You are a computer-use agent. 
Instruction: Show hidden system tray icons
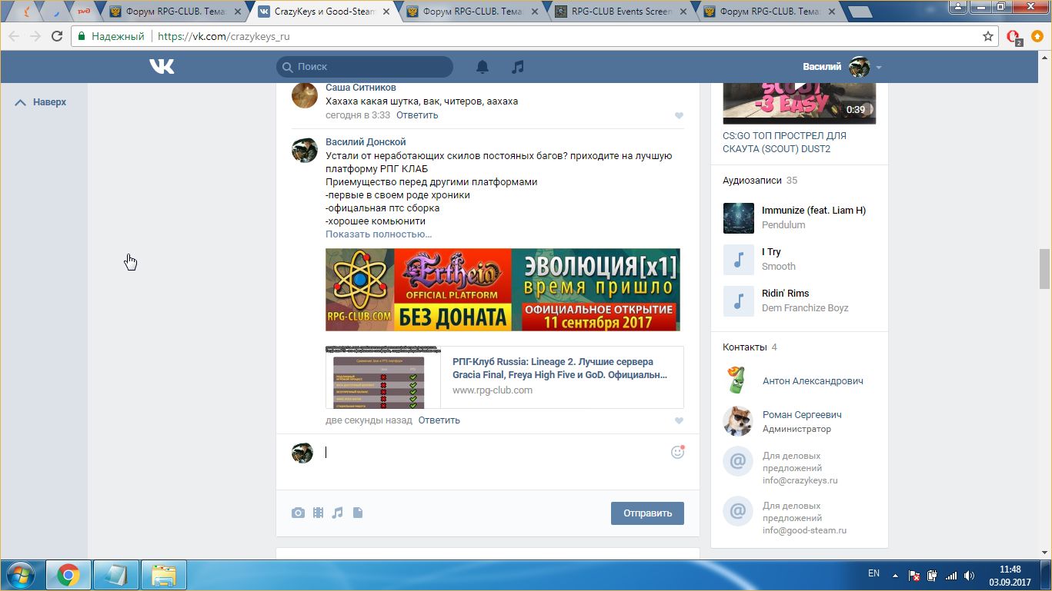895,575
